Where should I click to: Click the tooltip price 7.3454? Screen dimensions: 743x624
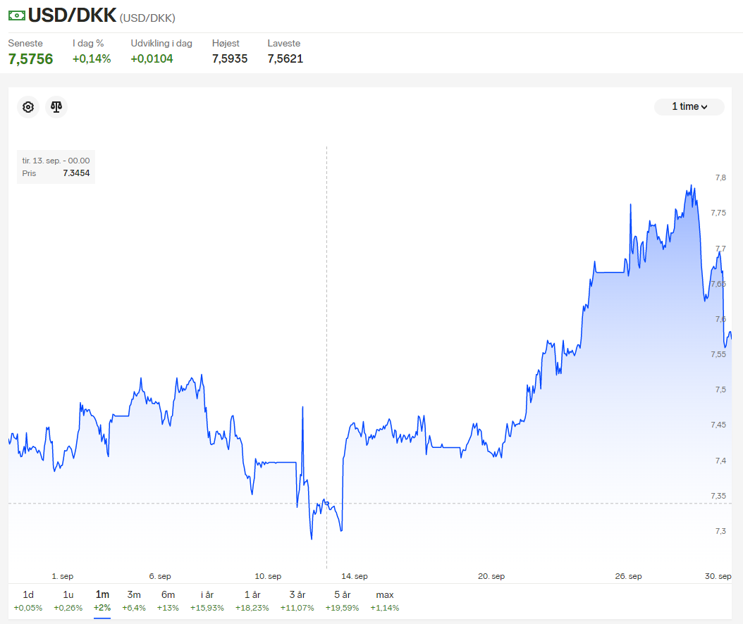[x=76, y=173]
